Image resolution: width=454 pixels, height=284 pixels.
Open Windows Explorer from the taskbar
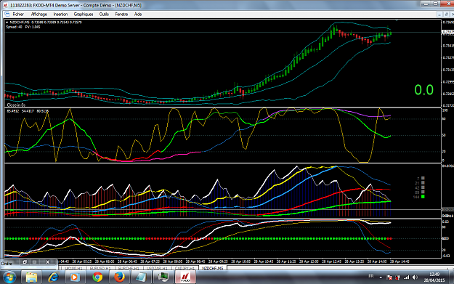pyautogui.click(x=31, y=277)
